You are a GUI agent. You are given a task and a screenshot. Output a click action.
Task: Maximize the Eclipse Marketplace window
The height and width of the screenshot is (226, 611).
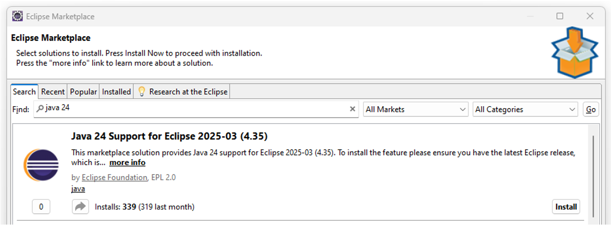click(x=559, y=16)
